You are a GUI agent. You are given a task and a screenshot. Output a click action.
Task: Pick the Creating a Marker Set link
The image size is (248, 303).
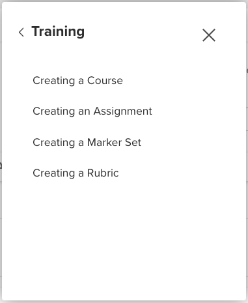tap(87, 143)
